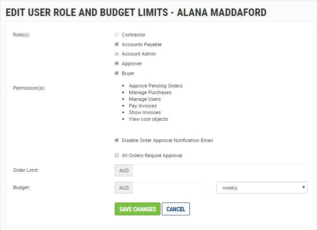Click the AUD prefix beside Budget

(124, 188)
